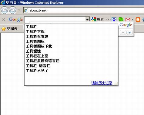Expand the 搜索 button options arrow
Viewport: 144px width, 115px height.
coord(106,19)
